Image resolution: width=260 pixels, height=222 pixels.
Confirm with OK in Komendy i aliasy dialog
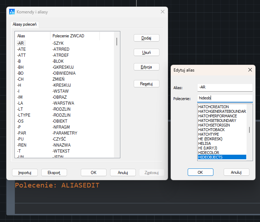tap(93, 173)
